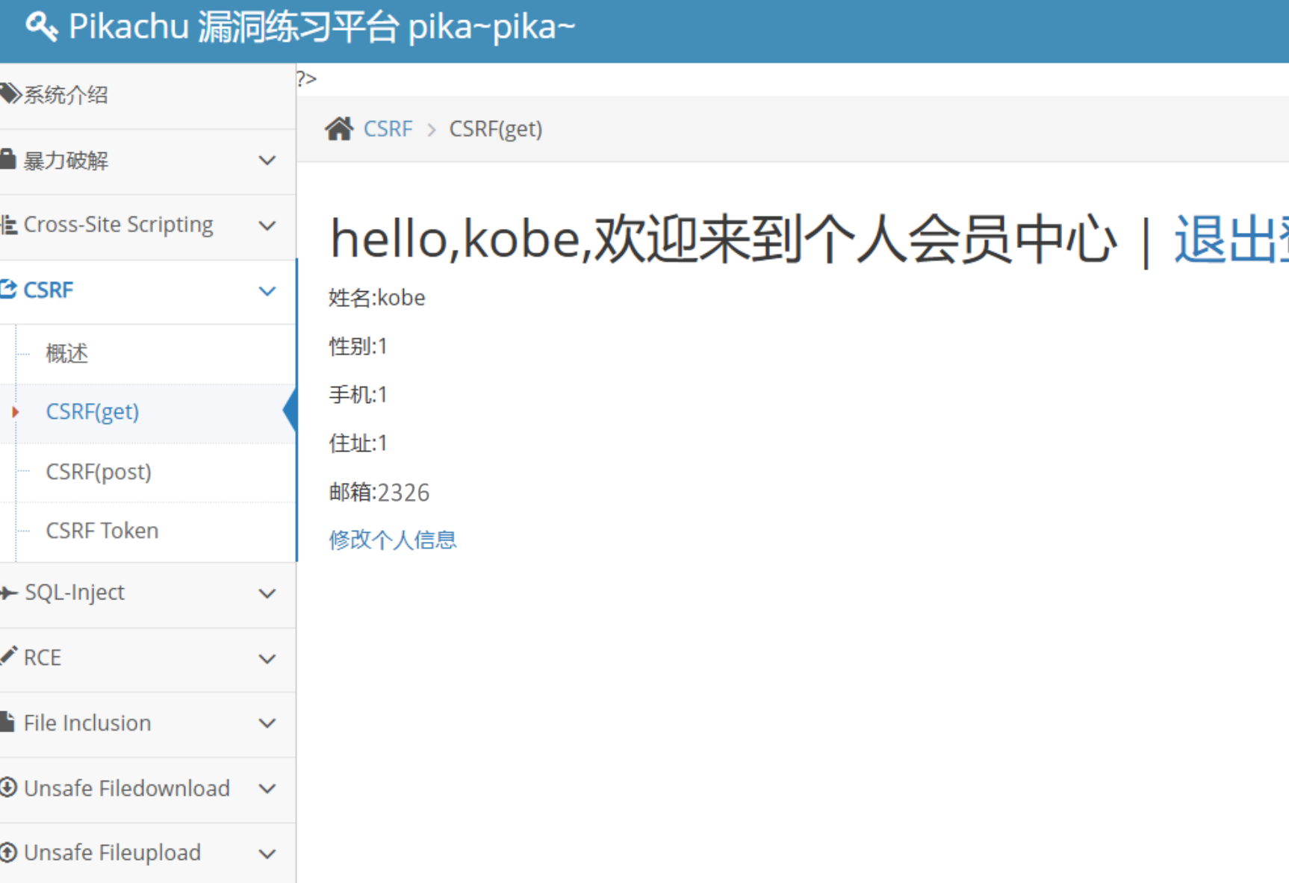
Task: Click the 修改个人信息 link
Action: coord(393,540)
